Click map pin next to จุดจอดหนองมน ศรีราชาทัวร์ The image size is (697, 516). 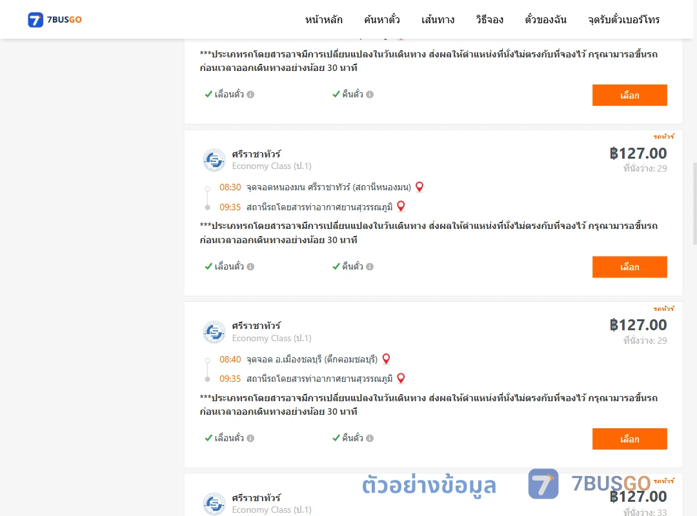pyautogui.click(x=419, y=186)
